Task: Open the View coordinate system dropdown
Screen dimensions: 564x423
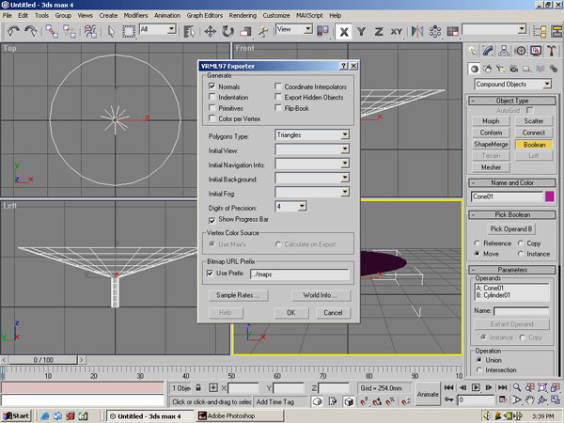Action: tap(307, 29)
